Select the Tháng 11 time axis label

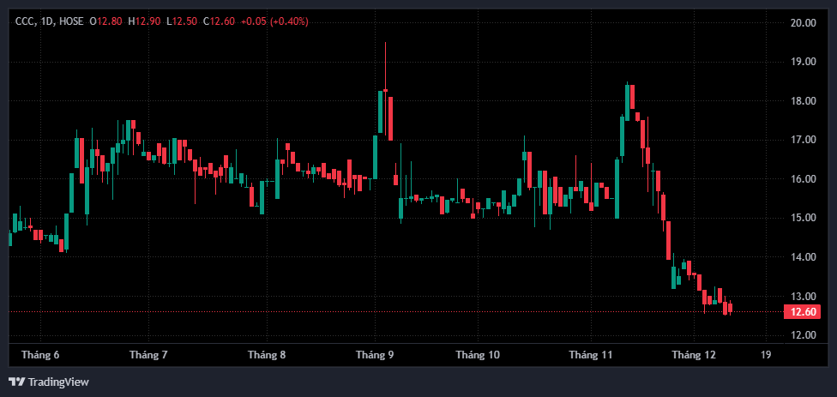(x=591, y=354)
